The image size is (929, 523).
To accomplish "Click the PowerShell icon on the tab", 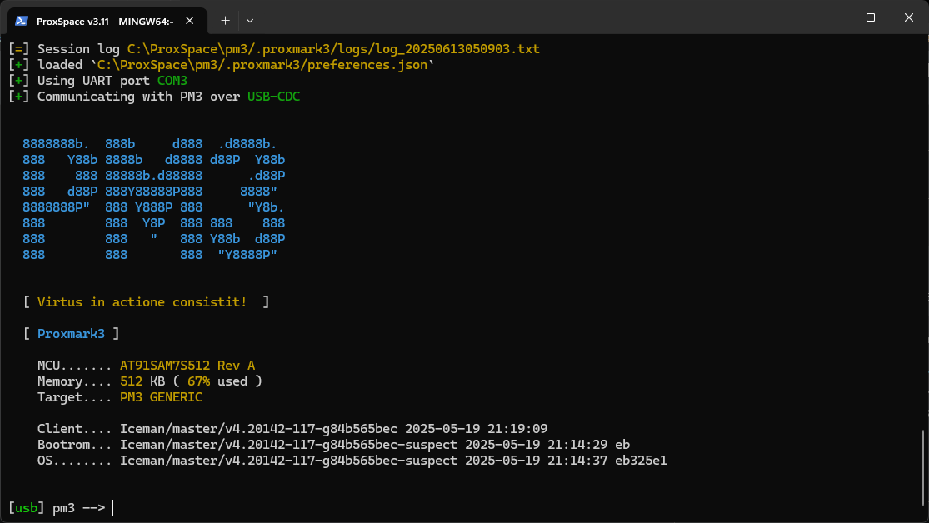I will point(22,22).
